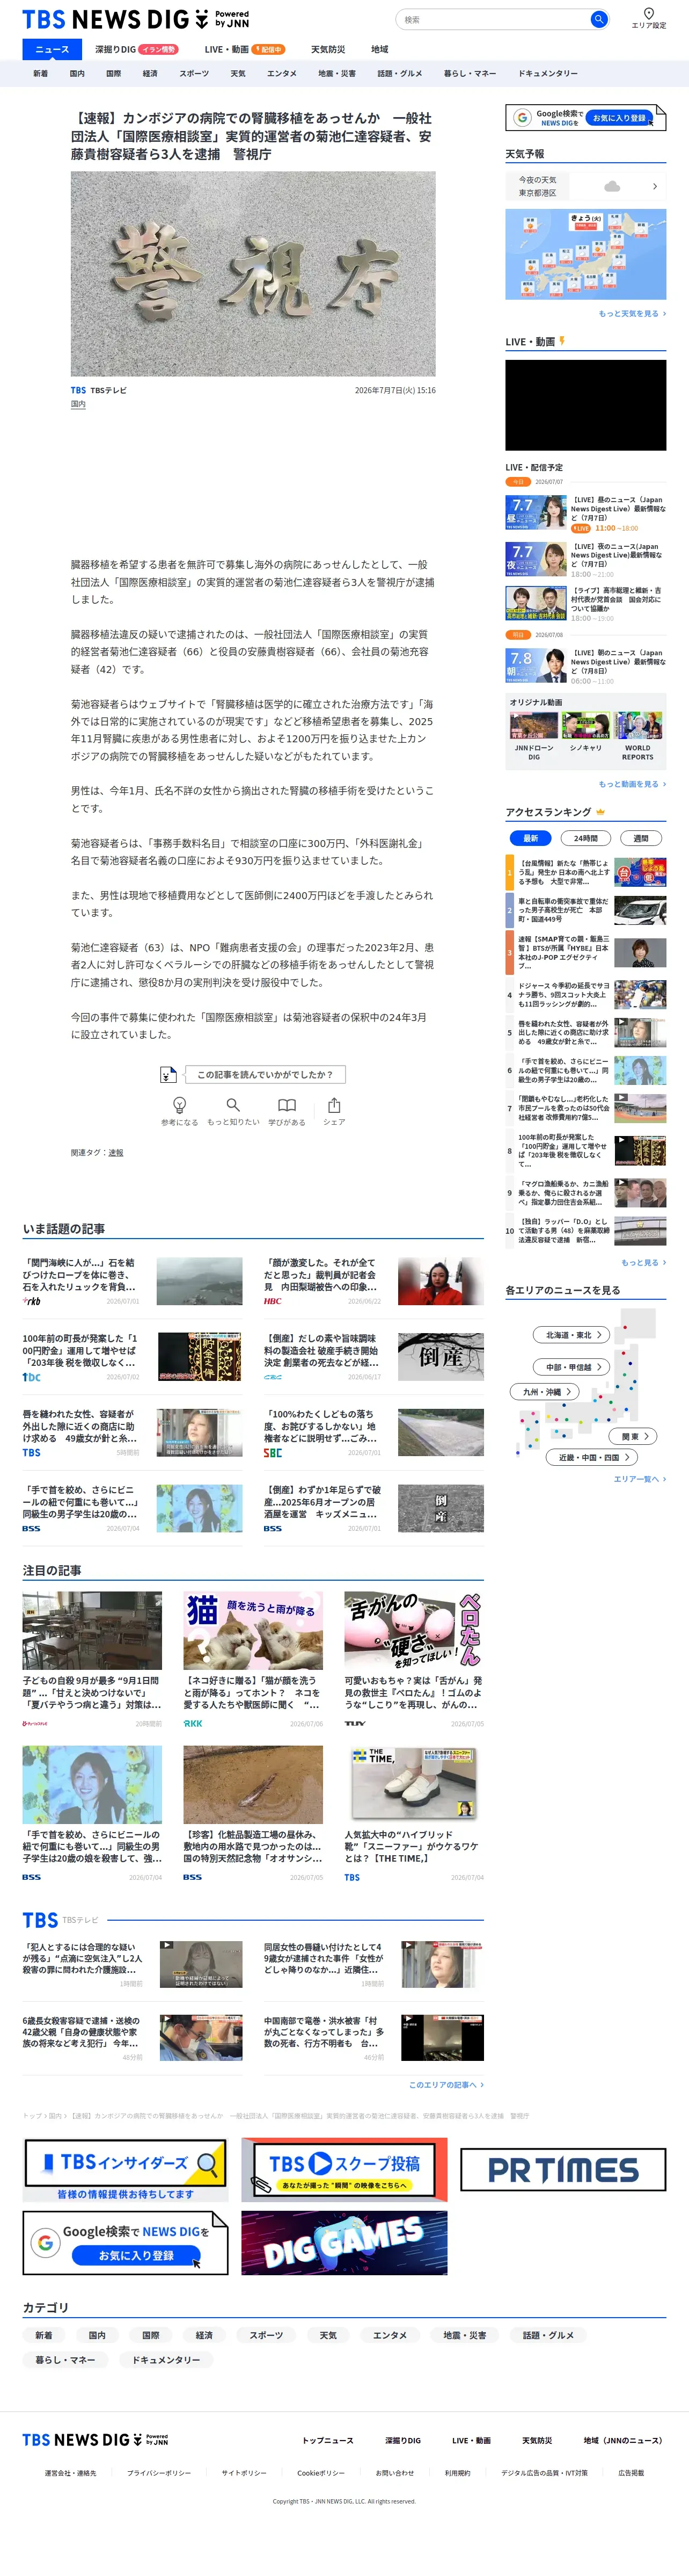Click the SBC source logo under 100%わたくしども article
This screenshot has width=689, height=2576.
273,1453
